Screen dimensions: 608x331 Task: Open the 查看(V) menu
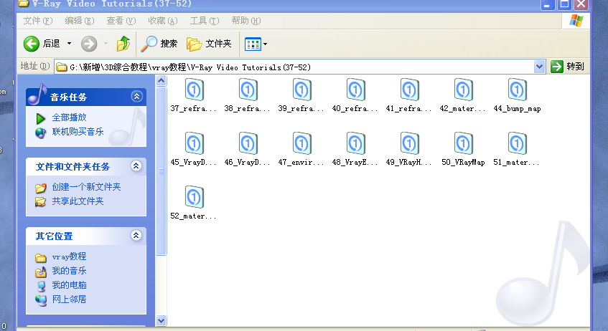[121, 21]
